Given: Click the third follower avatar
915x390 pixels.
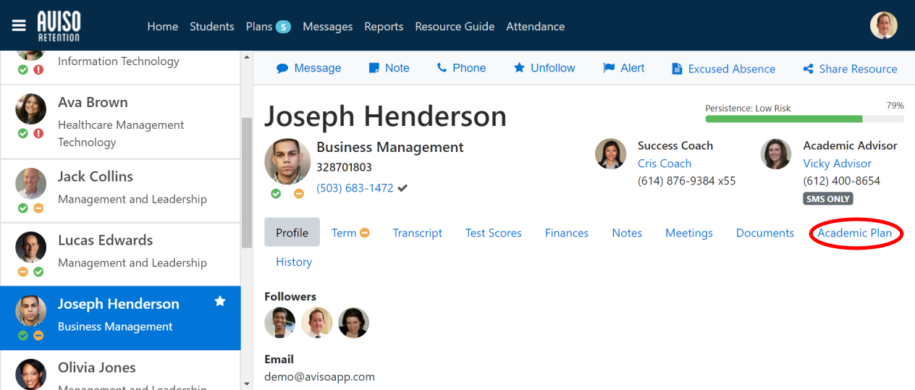Looking at the screenshot, I should [354, 323].
